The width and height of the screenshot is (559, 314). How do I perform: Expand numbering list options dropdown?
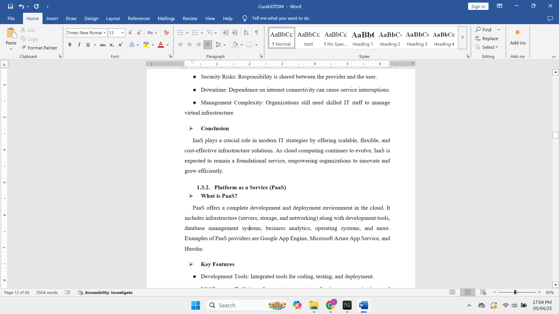pos(202,33)
